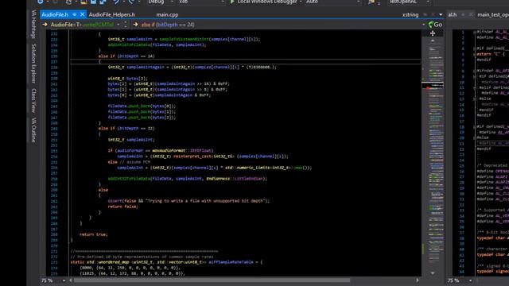Image resolution: width=509 pixels, height=286 pixels.
Task: Close the al.h tab
Action: (x=471, y=14)
